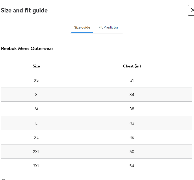This screenshot has height=180, width=194.
Task: Click the 'Size and fit guide' title
Action: (24, 10)
